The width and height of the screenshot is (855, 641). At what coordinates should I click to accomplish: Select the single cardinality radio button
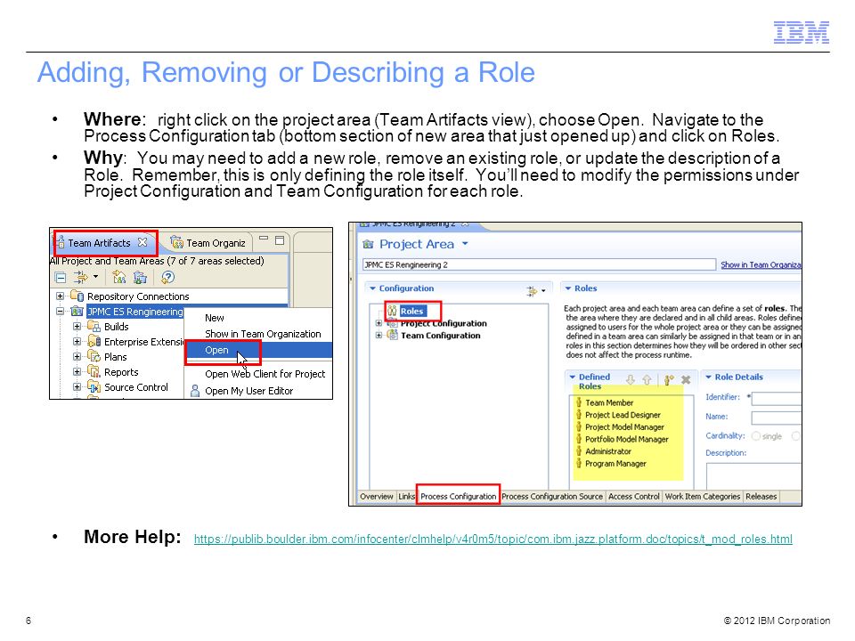tap(756, 436)
